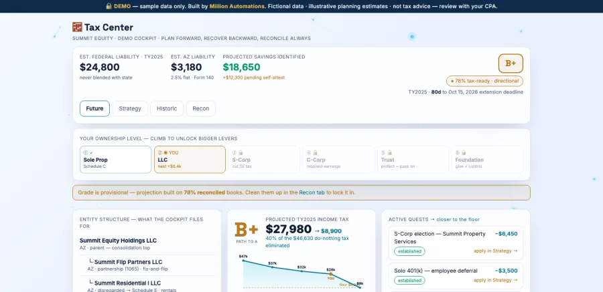603x292 pixels.
Task: Click the -$6,450 savings amount
Action: click(x=506, y=234)
